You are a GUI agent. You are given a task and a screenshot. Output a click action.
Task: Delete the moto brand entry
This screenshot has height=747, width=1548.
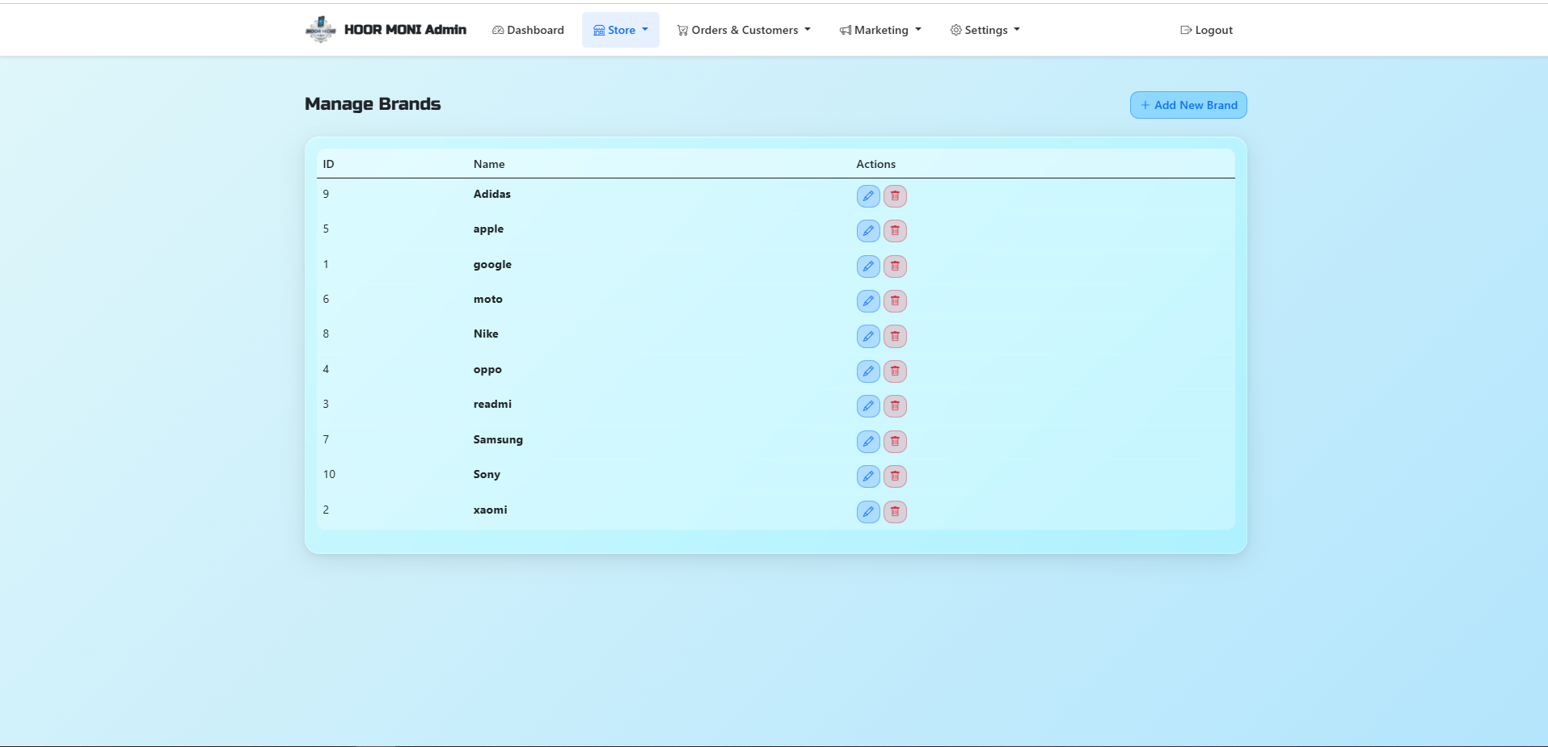pyautogui.click(x=895, y=301)
